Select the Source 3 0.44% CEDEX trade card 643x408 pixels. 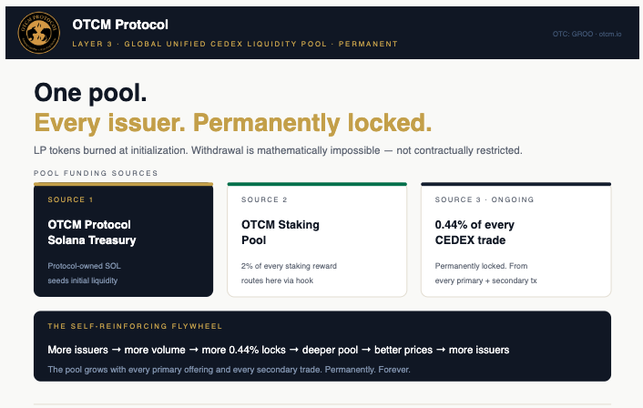(x=515, y=240)
